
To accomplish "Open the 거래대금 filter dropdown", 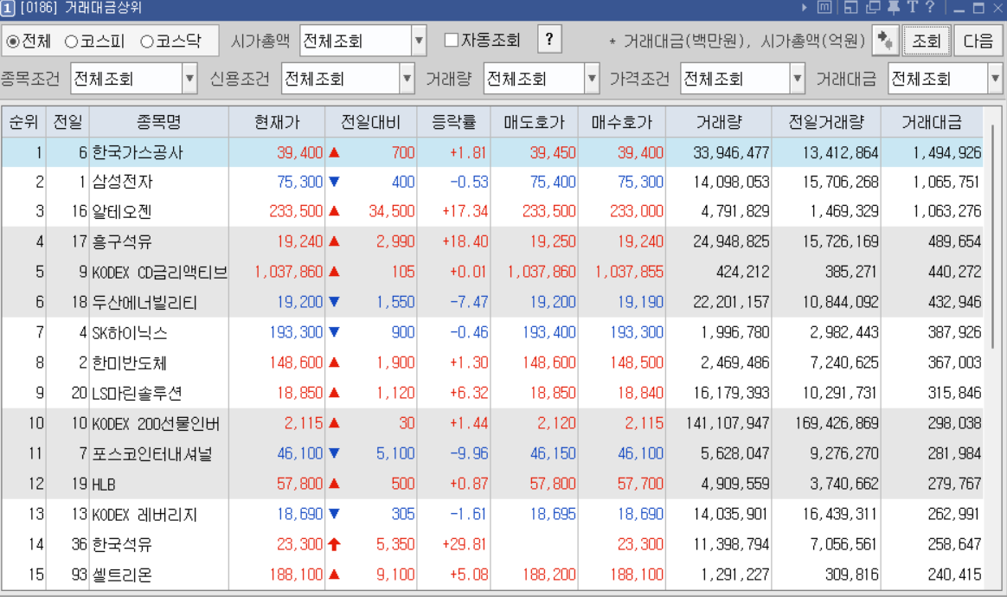I will pyautogui.click(x=996, y=79).
